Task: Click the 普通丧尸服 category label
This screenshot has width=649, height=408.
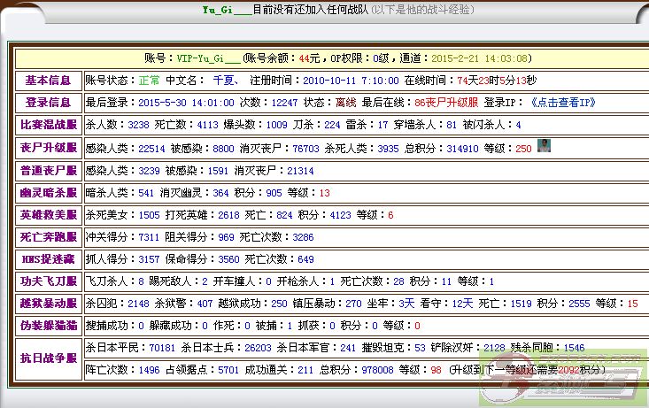Action: tap(48, 170)
